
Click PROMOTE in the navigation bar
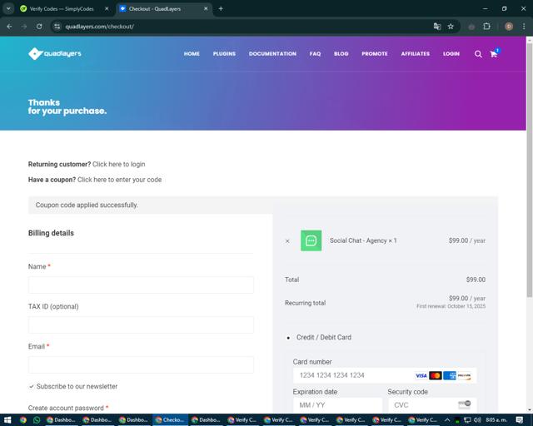[x=375, y=54]
